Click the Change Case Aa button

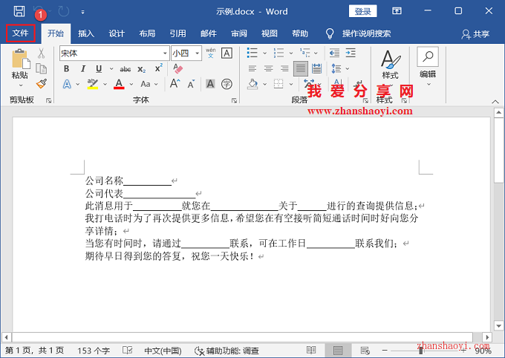click(x=146, y=84)
